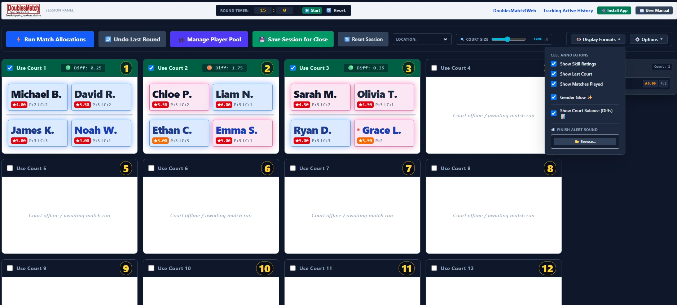Click Install App button
The image size is (677, 305).
tap(614, 10)
